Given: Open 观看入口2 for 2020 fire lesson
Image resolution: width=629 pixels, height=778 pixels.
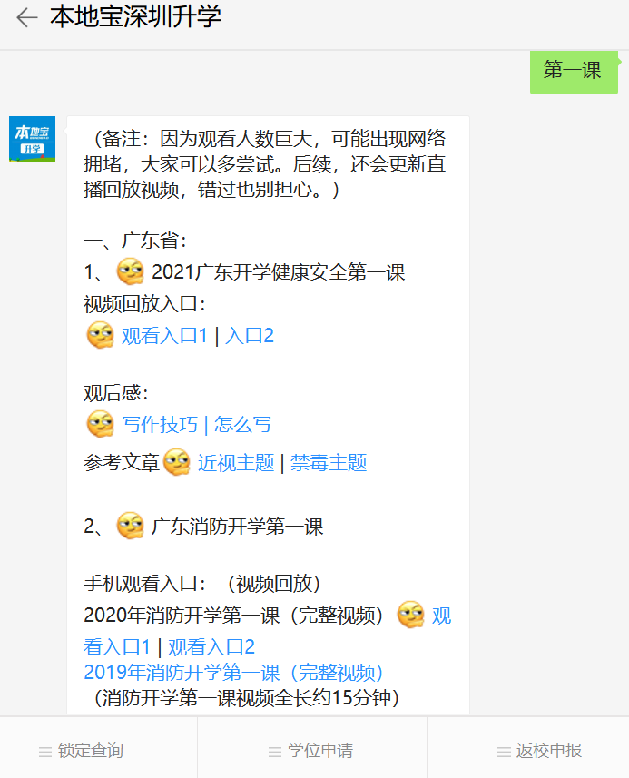Looking at the screenshot, I should click(211, 647).
